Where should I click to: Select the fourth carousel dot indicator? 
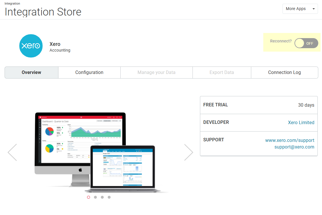click(109, 197)
